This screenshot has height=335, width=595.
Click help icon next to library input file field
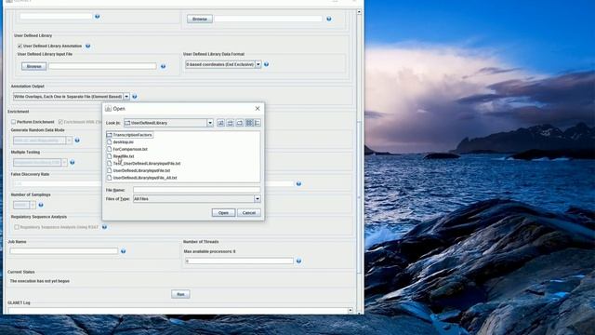coord(164,66)
